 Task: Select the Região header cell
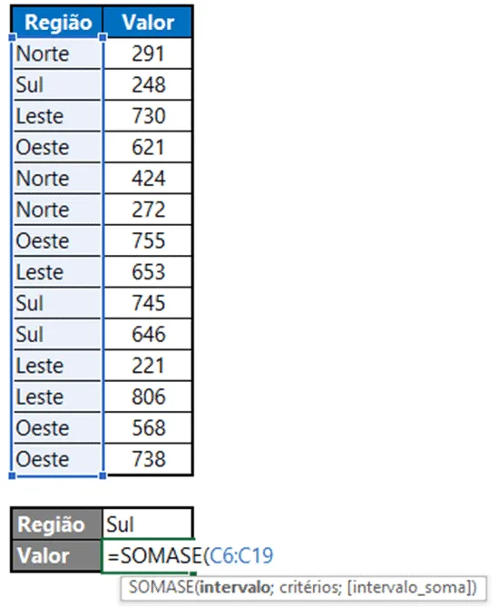57,22
